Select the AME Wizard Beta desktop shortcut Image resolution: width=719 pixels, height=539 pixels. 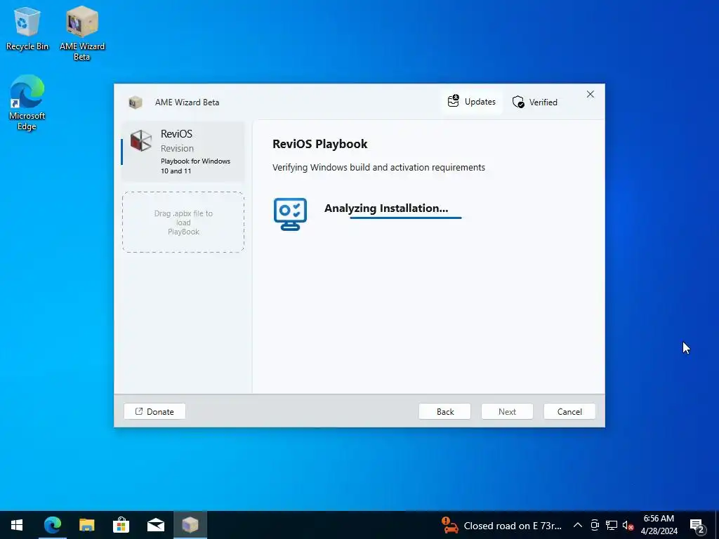[x=82, y=33]
